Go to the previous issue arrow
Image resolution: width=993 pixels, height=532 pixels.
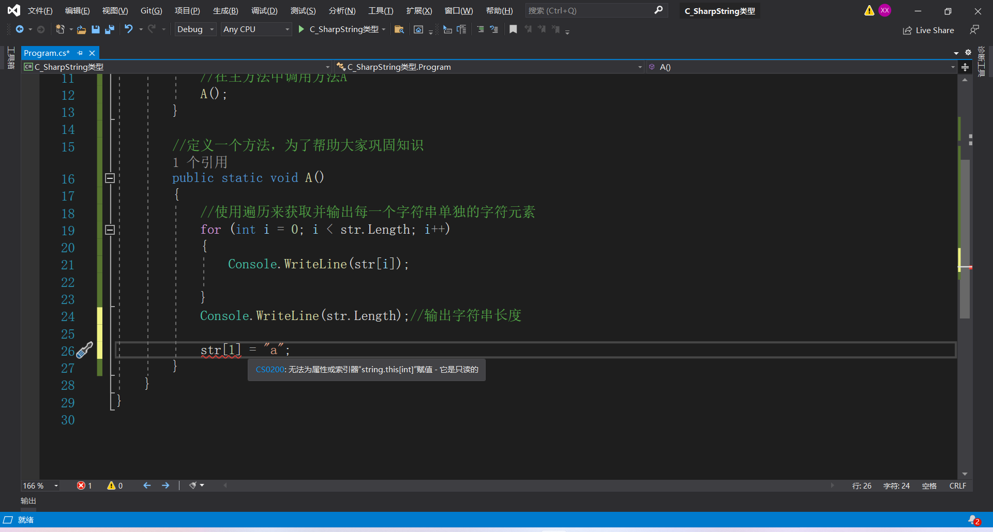147,485
